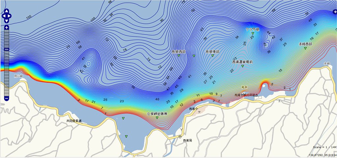Pan the map south with down arrow
Screen dimensions: 337x158
click(x=7, y=20)
